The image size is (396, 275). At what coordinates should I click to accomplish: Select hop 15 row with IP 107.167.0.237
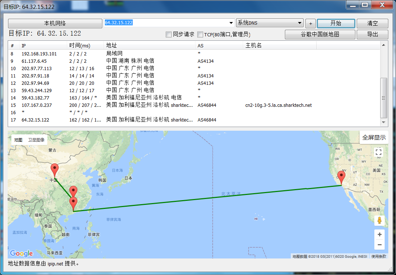[x=37, y=105]
